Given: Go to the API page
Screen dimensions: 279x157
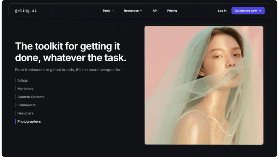Looking at the screenshot, I should coord(155,11).
